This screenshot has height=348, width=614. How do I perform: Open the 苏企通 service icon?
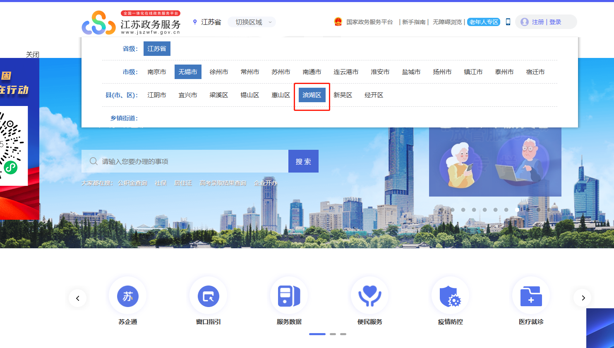127,296
